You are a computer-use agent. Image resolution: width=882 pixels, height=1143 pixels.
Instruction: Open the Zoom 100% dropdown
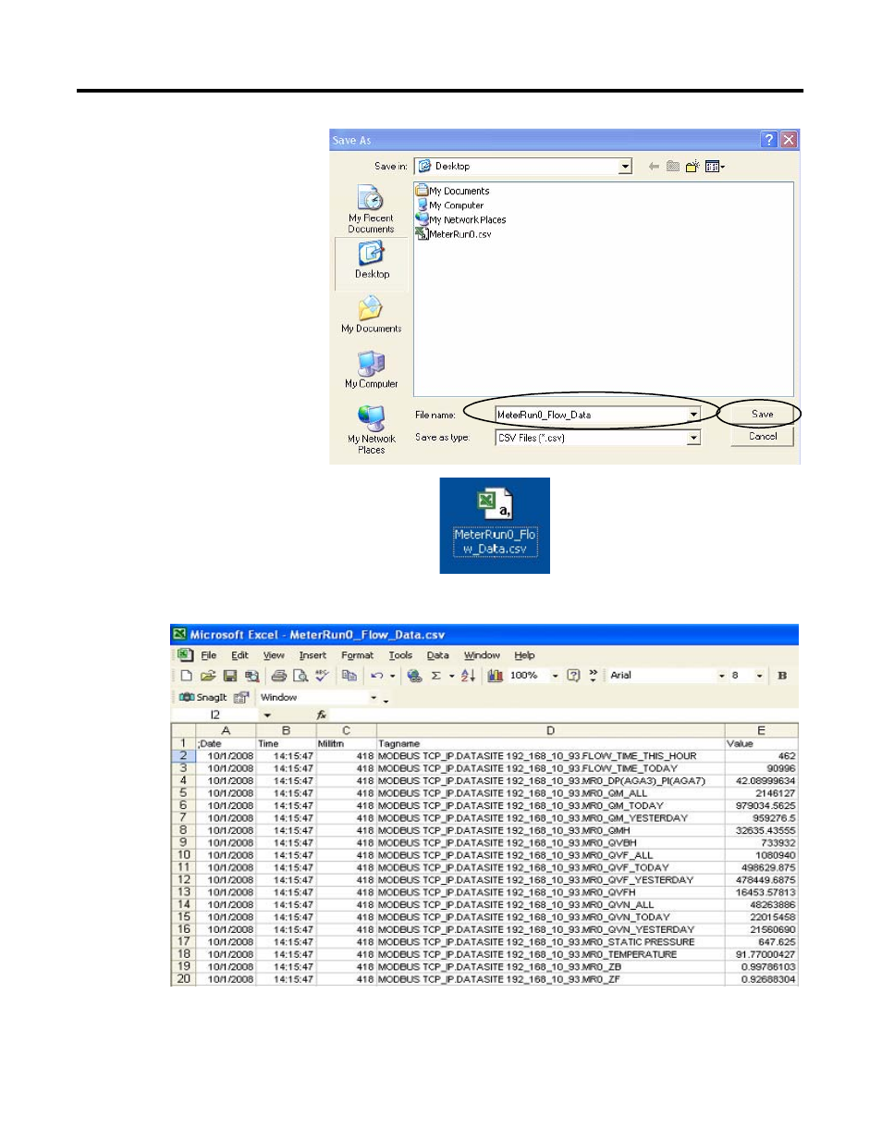(x=555, y=676)
